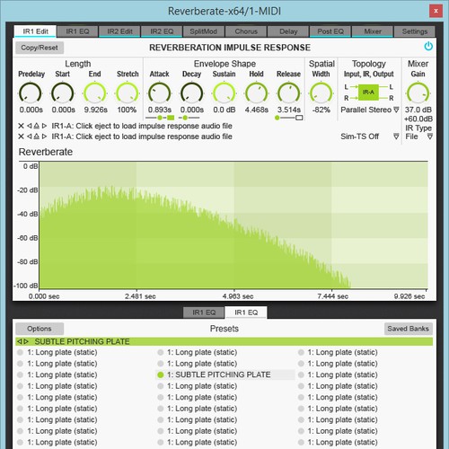
Task: Open the IR2 Edit tab
Action: pyautogui.click(x=119, y=31)
